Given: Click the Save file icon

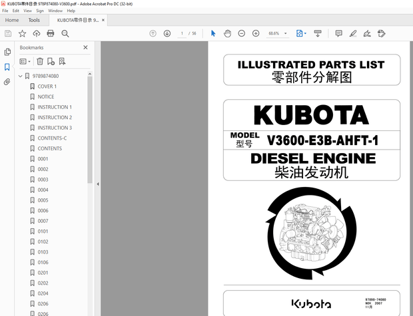Looking at the screenshot, I should (8, 33).
